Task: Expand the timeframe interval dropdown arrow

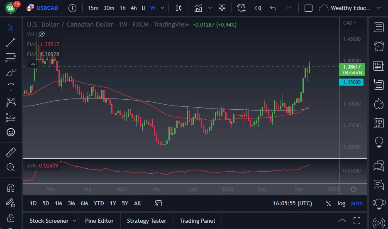Action: coord(163,8)
